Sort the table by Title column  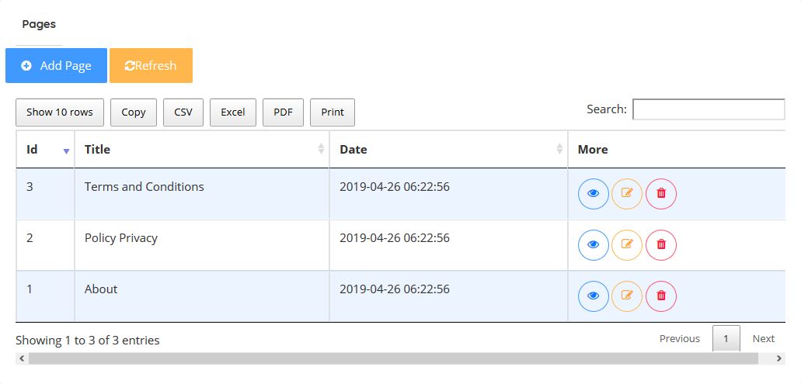[x=202, y=150]
